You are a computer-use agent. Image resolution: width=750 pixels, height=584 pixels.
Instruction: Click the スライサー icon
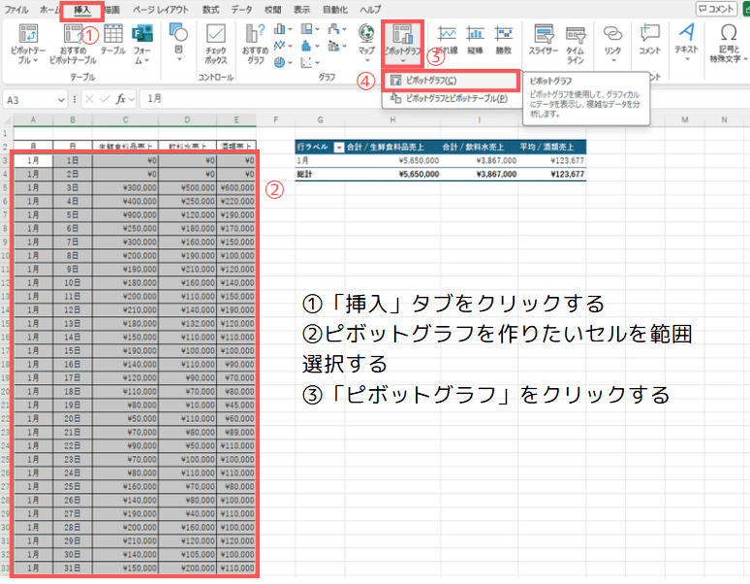click(544, 40)
